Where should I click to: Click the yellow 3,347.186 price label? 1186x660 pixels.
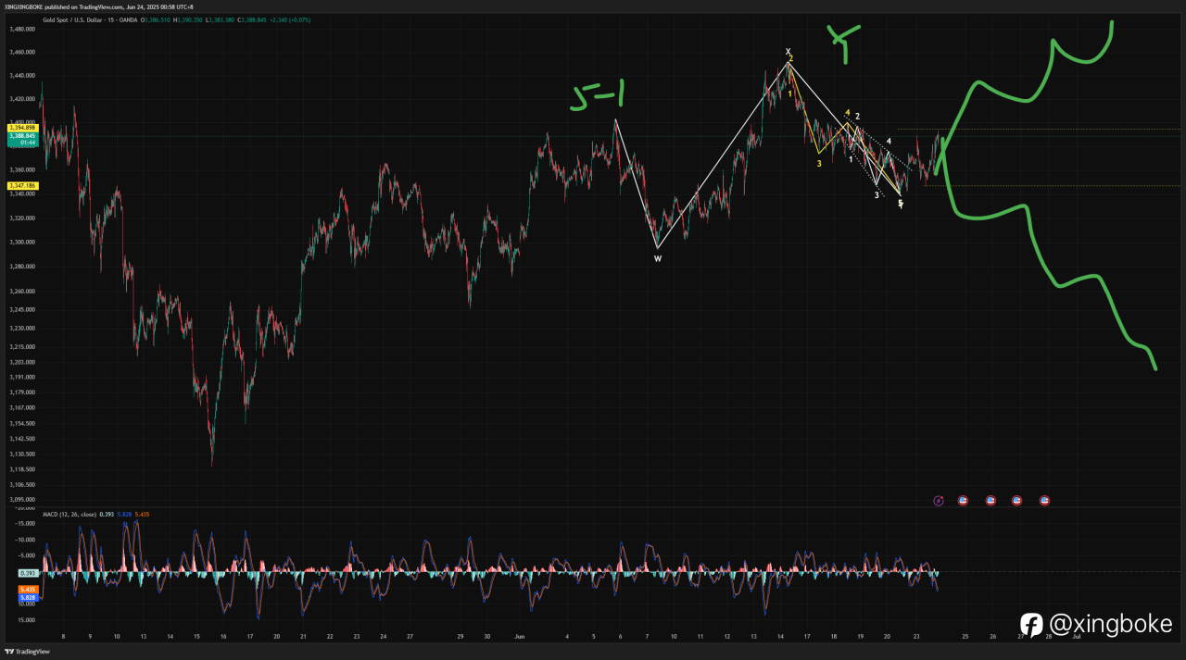tap(20, 186)
